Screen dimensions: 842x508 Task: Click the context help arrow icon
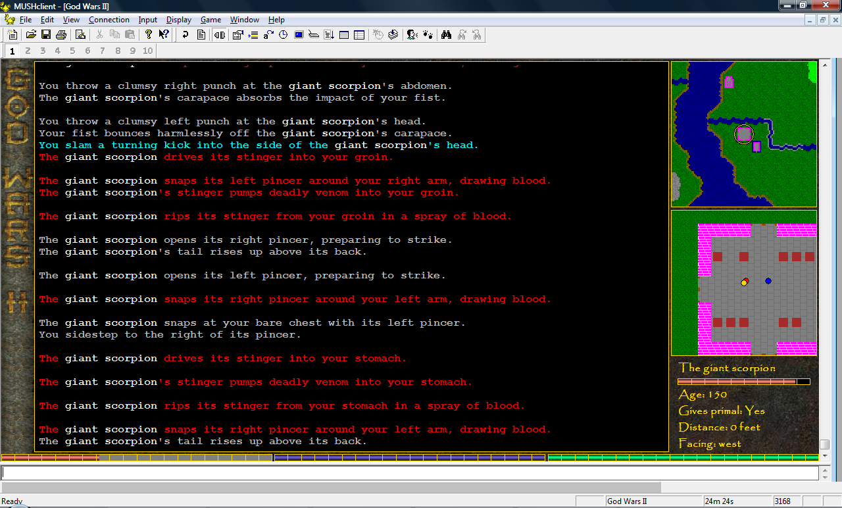point(164,35)
